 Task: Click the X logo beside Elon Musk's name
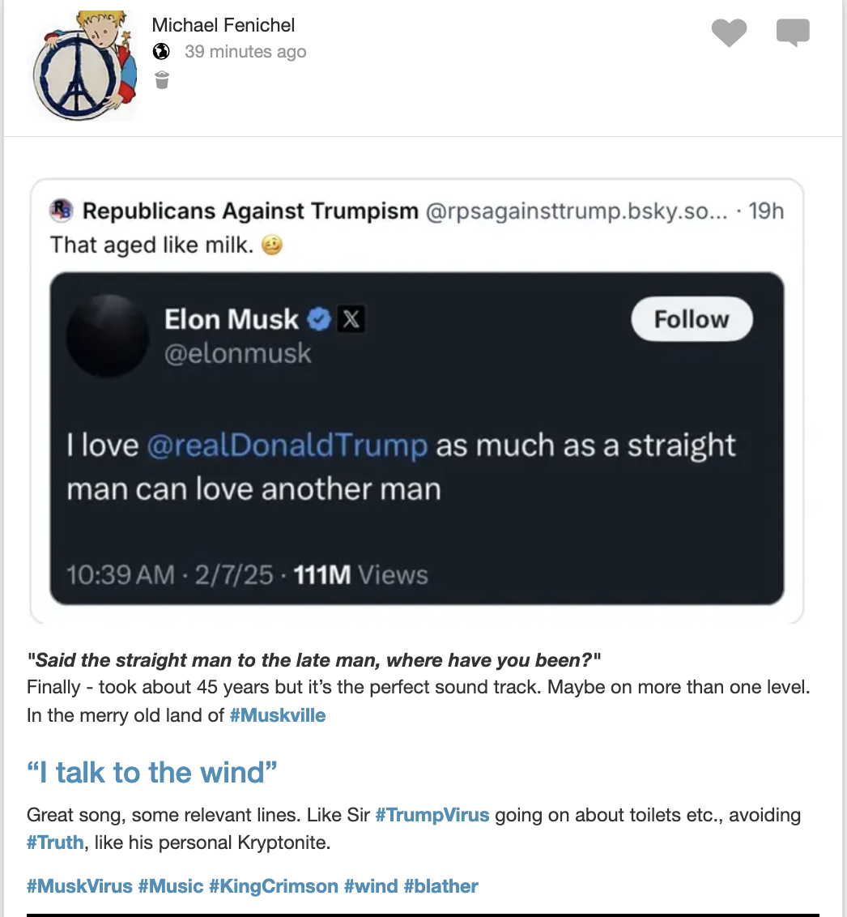coord(350,320)
